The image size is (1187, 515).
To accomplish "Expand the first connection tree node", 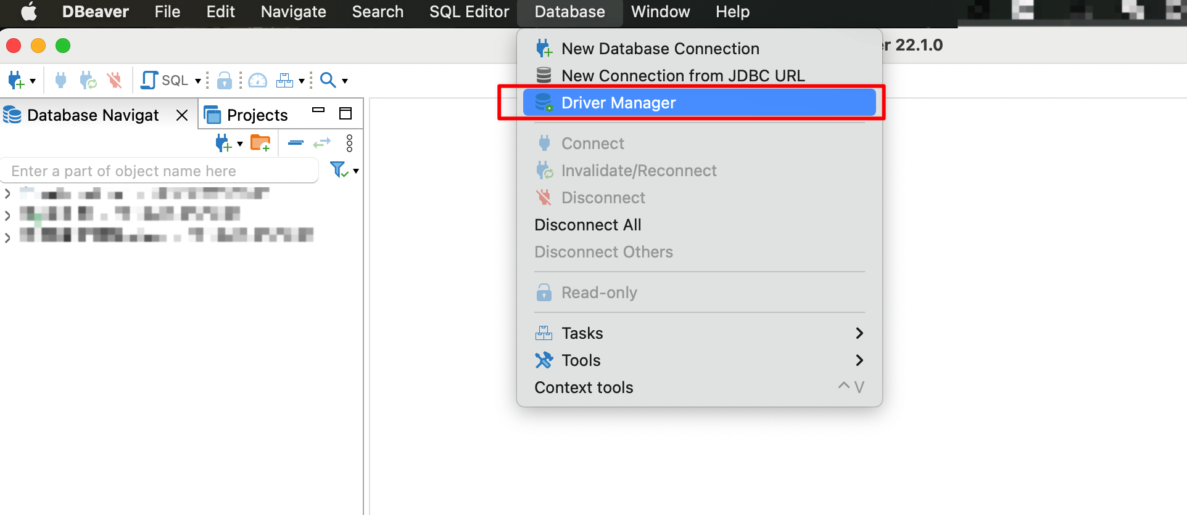I will pyautogui.click(x=7, y=194).
